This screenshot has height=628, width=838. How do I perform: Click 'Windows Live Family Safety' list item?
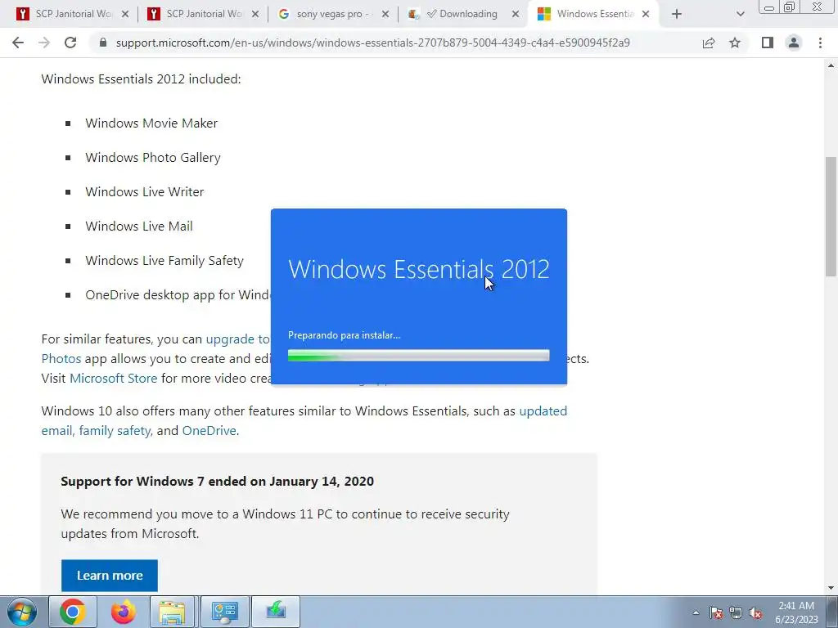pyautogui.click(x=164, y=261)
